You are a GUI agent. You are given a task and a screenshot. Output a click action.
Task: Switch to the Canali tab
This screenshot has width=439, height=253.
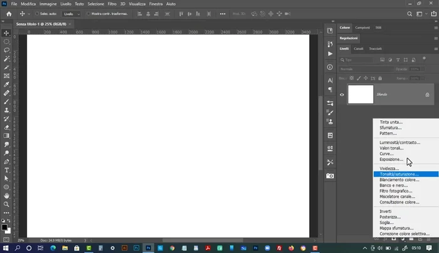(x=359, y=48)
